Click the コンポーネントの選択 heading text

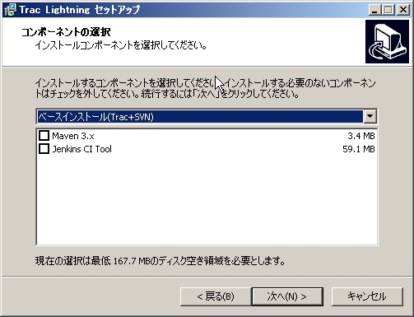tap(66, 32)
